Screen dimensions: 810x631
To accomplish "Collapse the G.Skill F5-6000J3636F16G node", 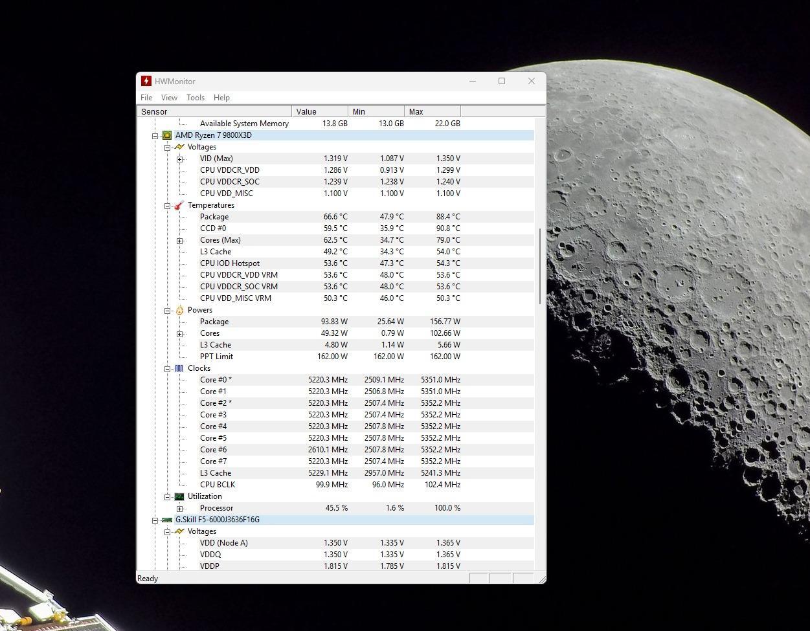I will [155, 520].
